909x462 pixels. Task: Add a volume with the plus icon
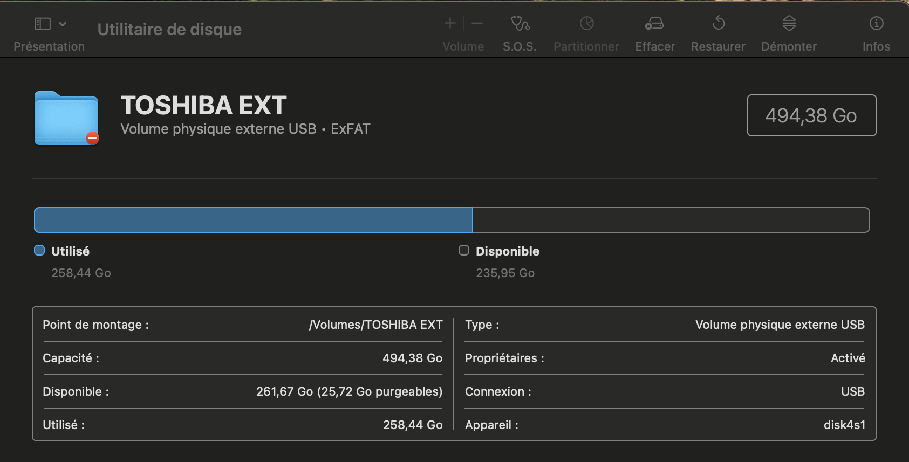[450, 24]
